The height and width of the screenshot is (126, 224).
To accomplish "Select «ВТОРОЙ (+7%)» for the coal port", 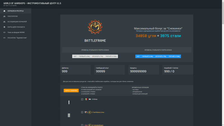I will 97,57.
